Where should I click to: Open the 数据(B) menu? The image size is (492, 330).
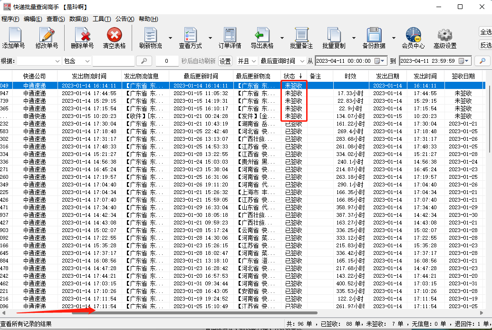tap(78, 19)
